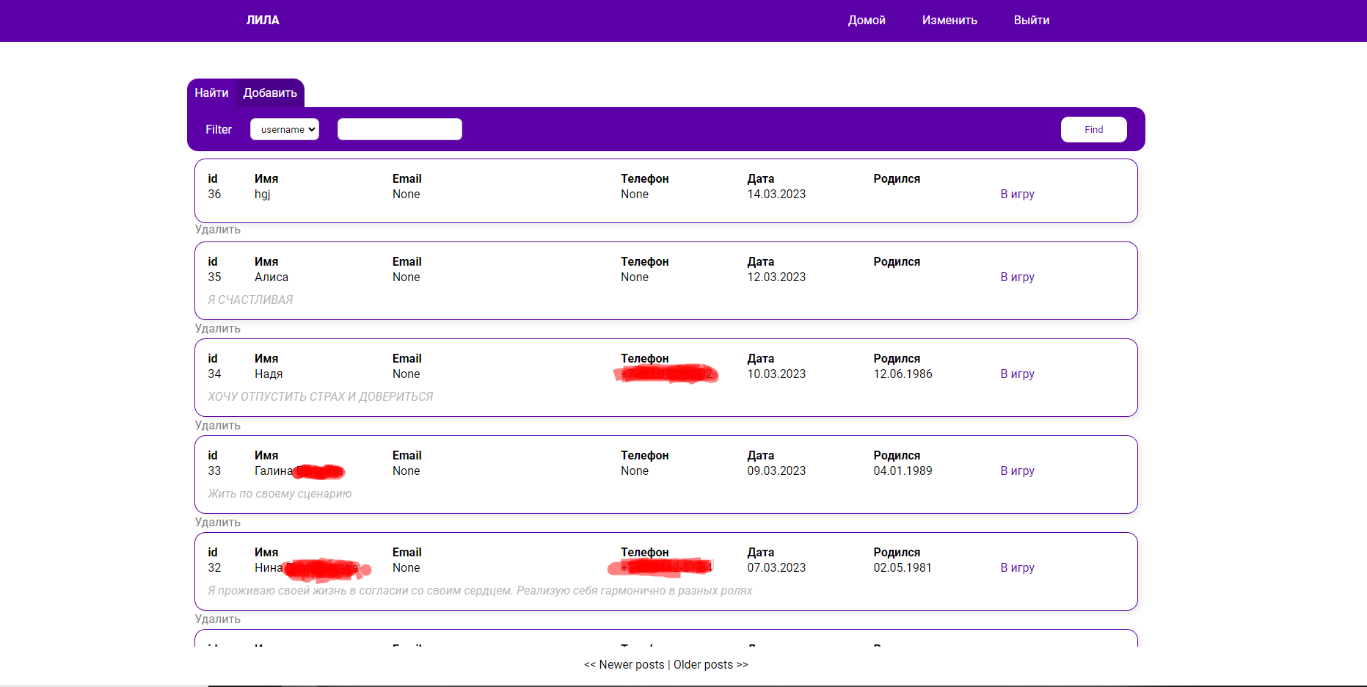The image size is (1367, 687).
Task: Click В игру for user Галина
Action: 1016,470
